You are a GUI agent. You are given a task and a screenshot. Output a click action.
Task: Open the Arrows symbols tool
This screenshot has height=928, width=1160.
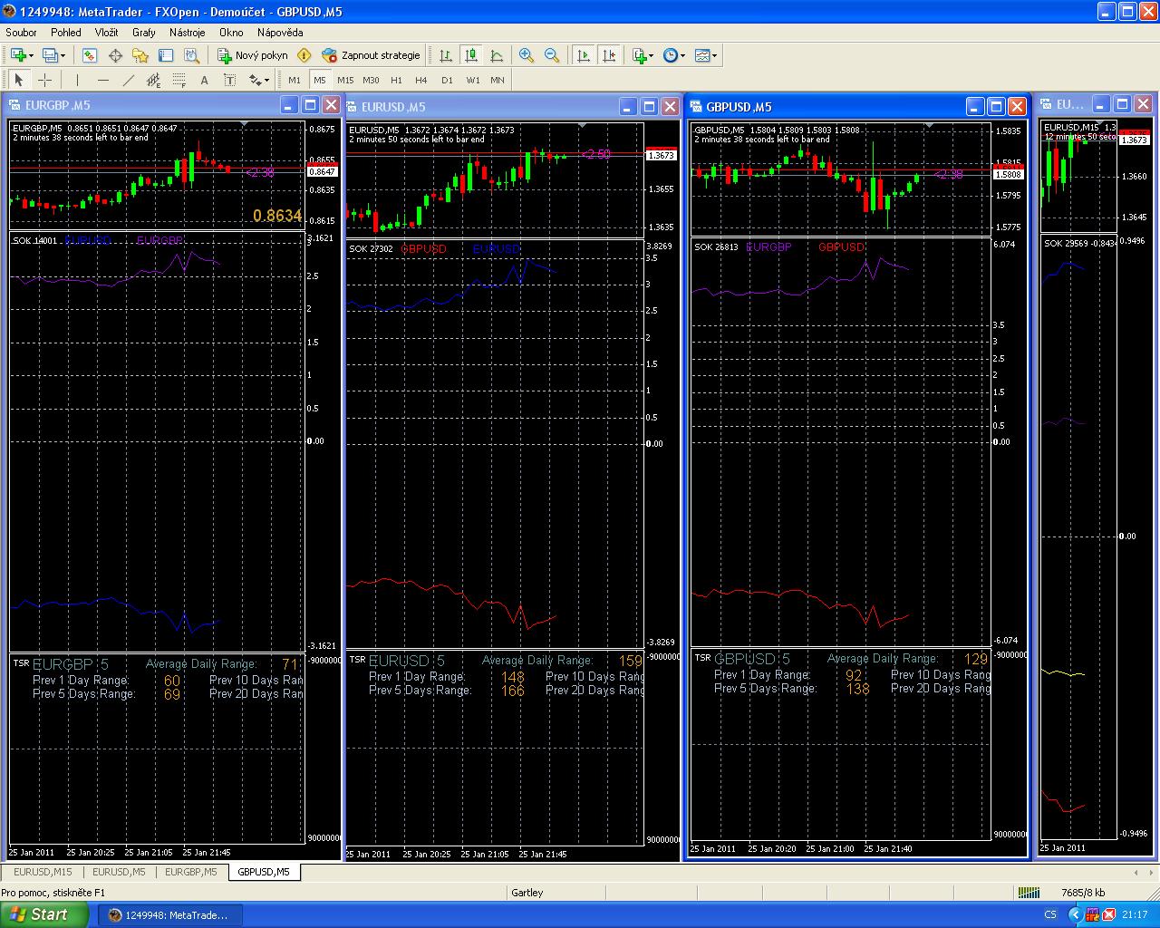click(255, 80)
